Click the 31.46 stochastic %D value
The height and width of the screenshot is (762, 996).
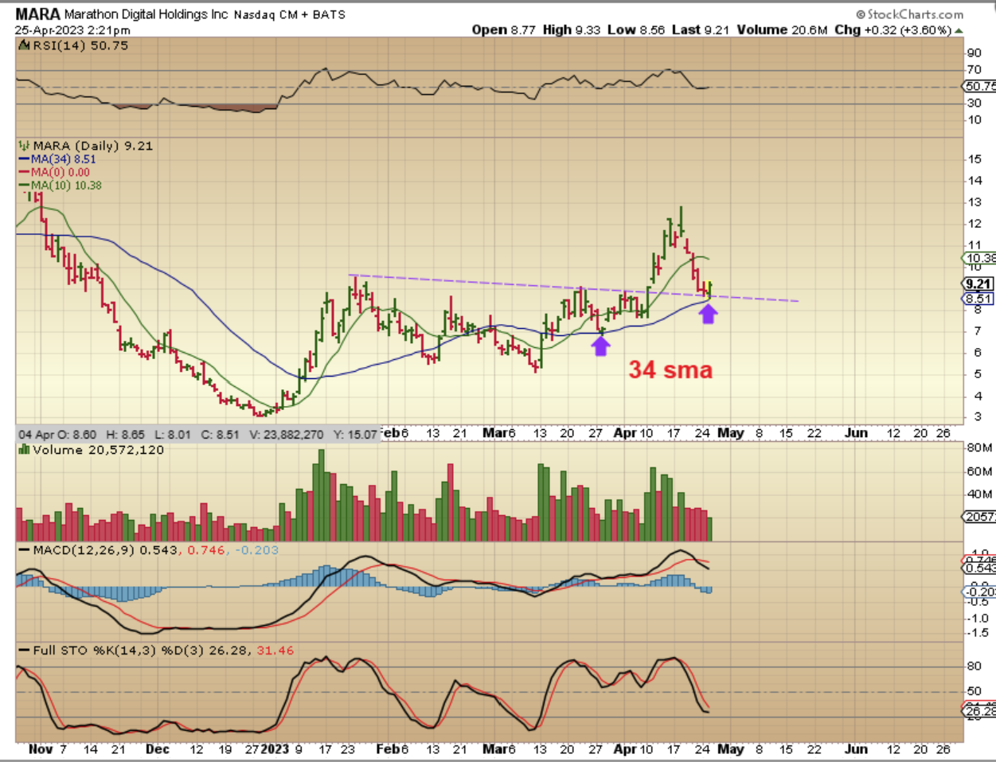[275, 651]
